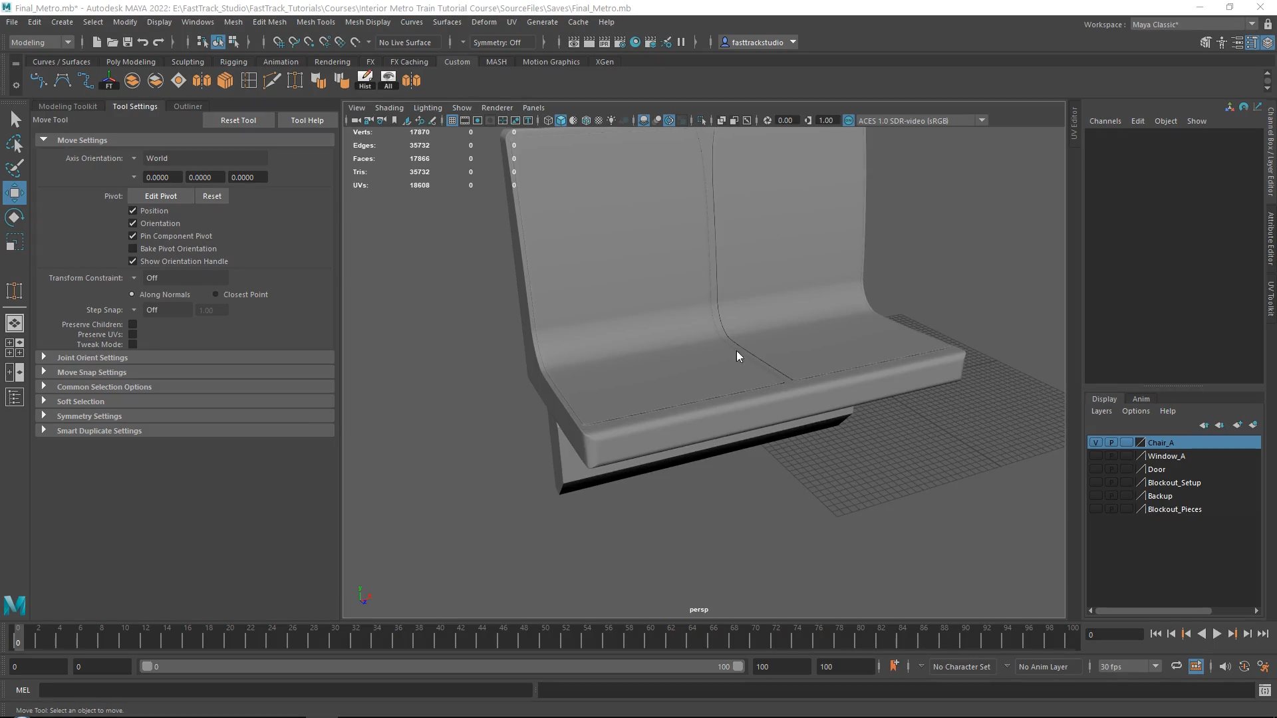Toggle visibility of Chair_A layer
Image resolution: width=1277 pixels, height=718 pixels.
[x=1095, y=443]
